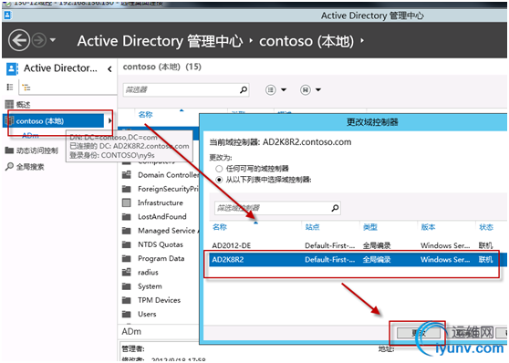Click the Managed Service Accounts folder icon
509x363 pixels.
point(126,231)
